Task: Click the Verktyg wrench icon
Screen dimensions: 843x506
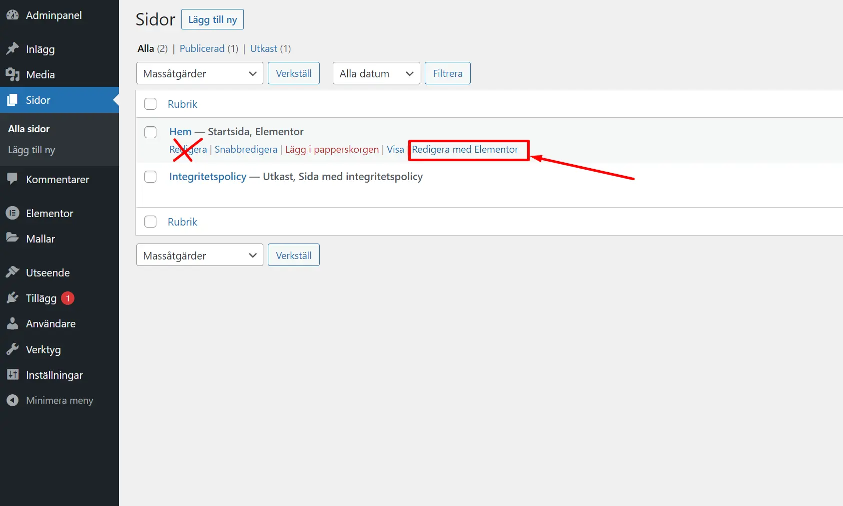Action: coord(12,349)
